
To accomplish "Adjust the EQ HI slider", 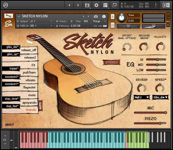I will click(x=156, y=59).
